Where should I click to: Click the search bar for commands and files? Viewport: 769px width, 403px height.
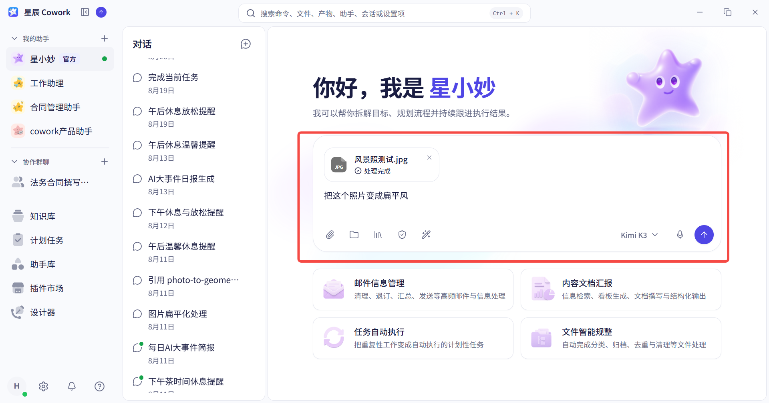[x=384, y=14]
